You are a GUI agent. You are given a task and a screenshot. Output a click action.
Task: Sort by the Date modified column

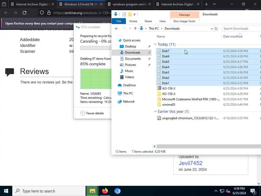pyautogui.click(x=233, y=36)
